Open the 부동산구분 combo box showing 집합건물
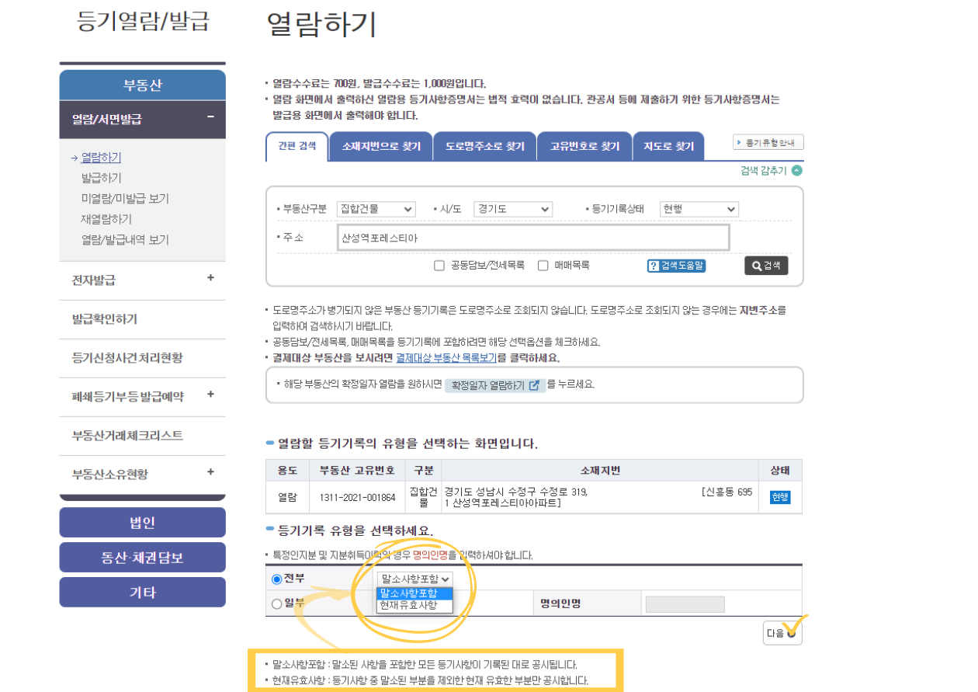The image size is (978, 692). (x=376, y=208)
